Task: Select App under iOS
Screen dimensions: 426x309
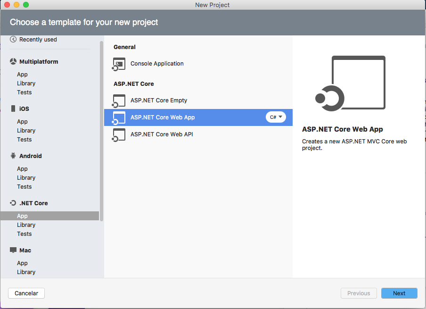Action: (x=22, y=121)
